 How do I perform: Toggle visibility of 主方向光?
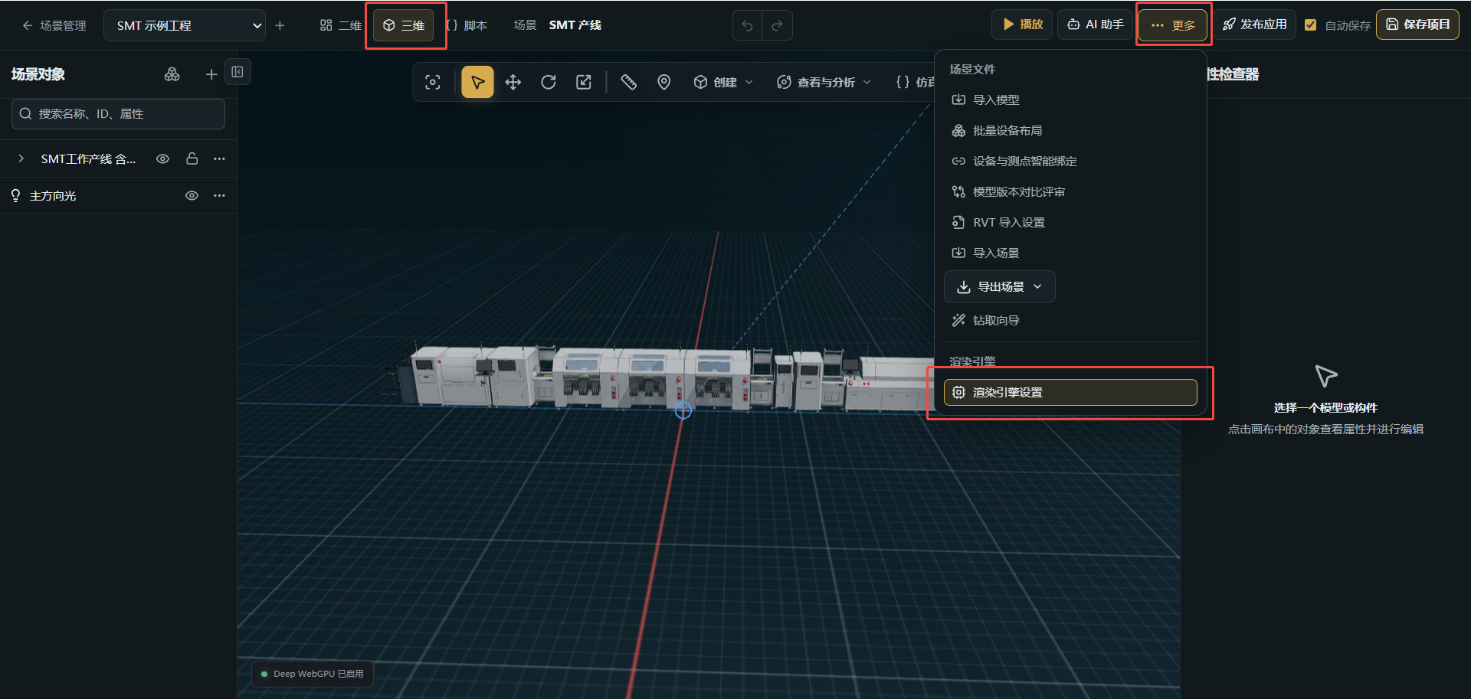click(x=192, y=195)
